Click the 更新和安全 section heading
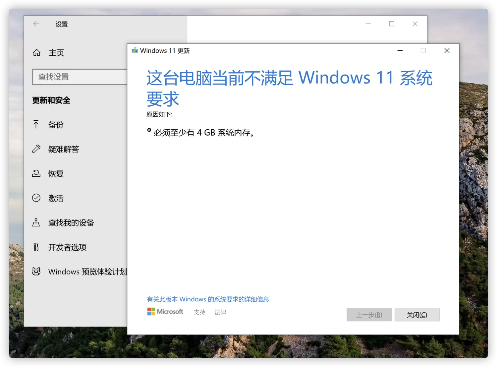This screenshot has width=497, height=367. (x=51, y=100)
